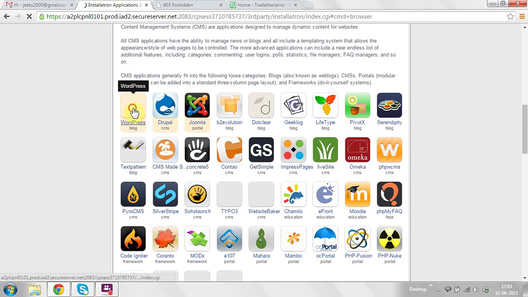Viewport: 528px width, 297px height.
Task: Select the PHP-Fusion portal icon
Action: pyautogui.click(x=357, y=239)
